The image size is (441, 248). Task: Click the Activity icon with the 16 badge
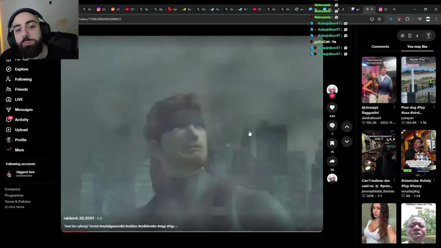coord(9,120)
